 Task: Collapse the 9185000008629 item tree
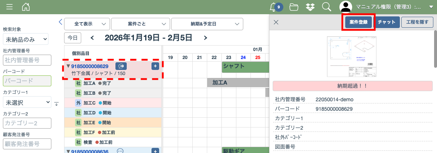[x=68, y=66]
